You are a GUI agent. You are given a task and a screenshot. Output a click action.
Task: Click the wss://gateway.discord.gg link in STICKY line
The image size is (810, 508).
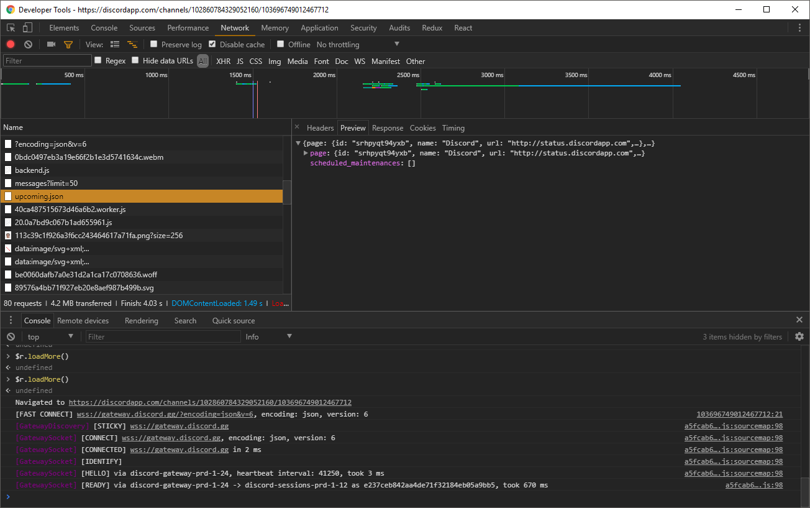pyautogui.click(x=179, y=426)
